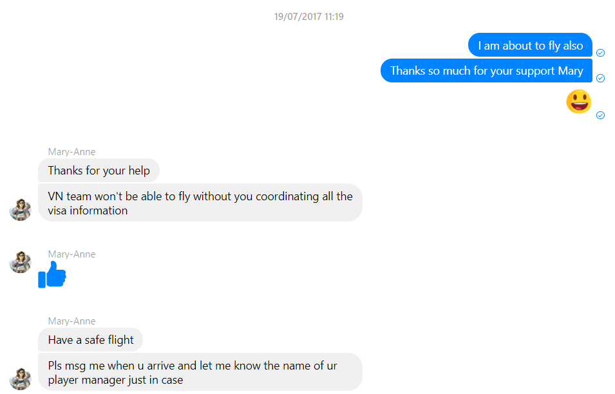Click Mary-Anne name above the thumbs-up
The image size is (615, 394).
[x=71, y=254]
